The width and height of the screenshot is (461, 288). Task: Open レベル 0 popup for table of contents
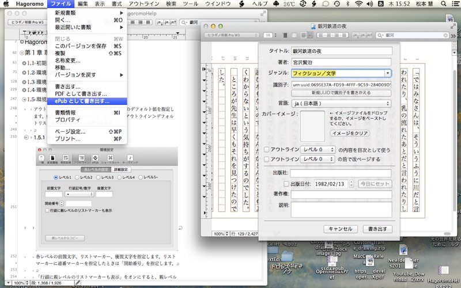[x=318, y=150]
